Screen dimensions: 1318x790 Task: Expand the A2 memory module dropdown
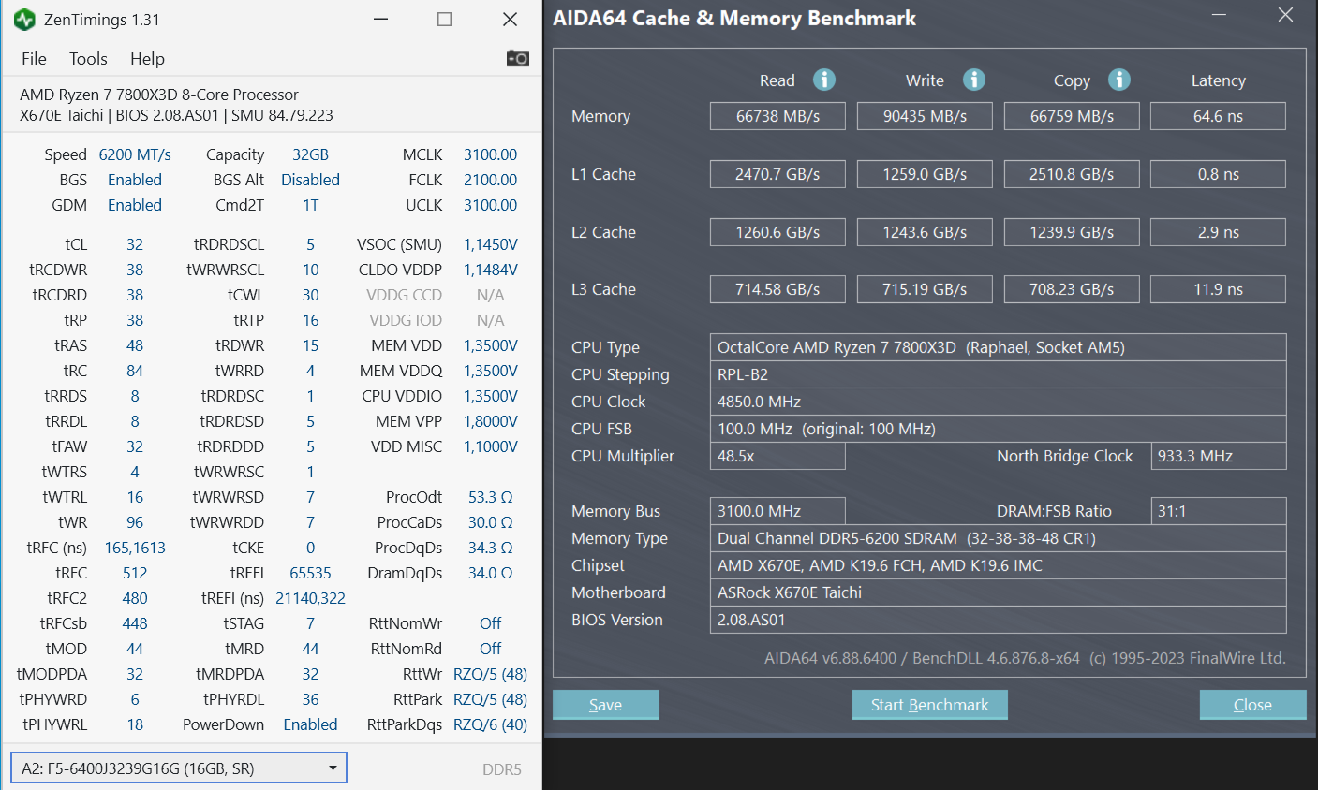click(179, 768)
